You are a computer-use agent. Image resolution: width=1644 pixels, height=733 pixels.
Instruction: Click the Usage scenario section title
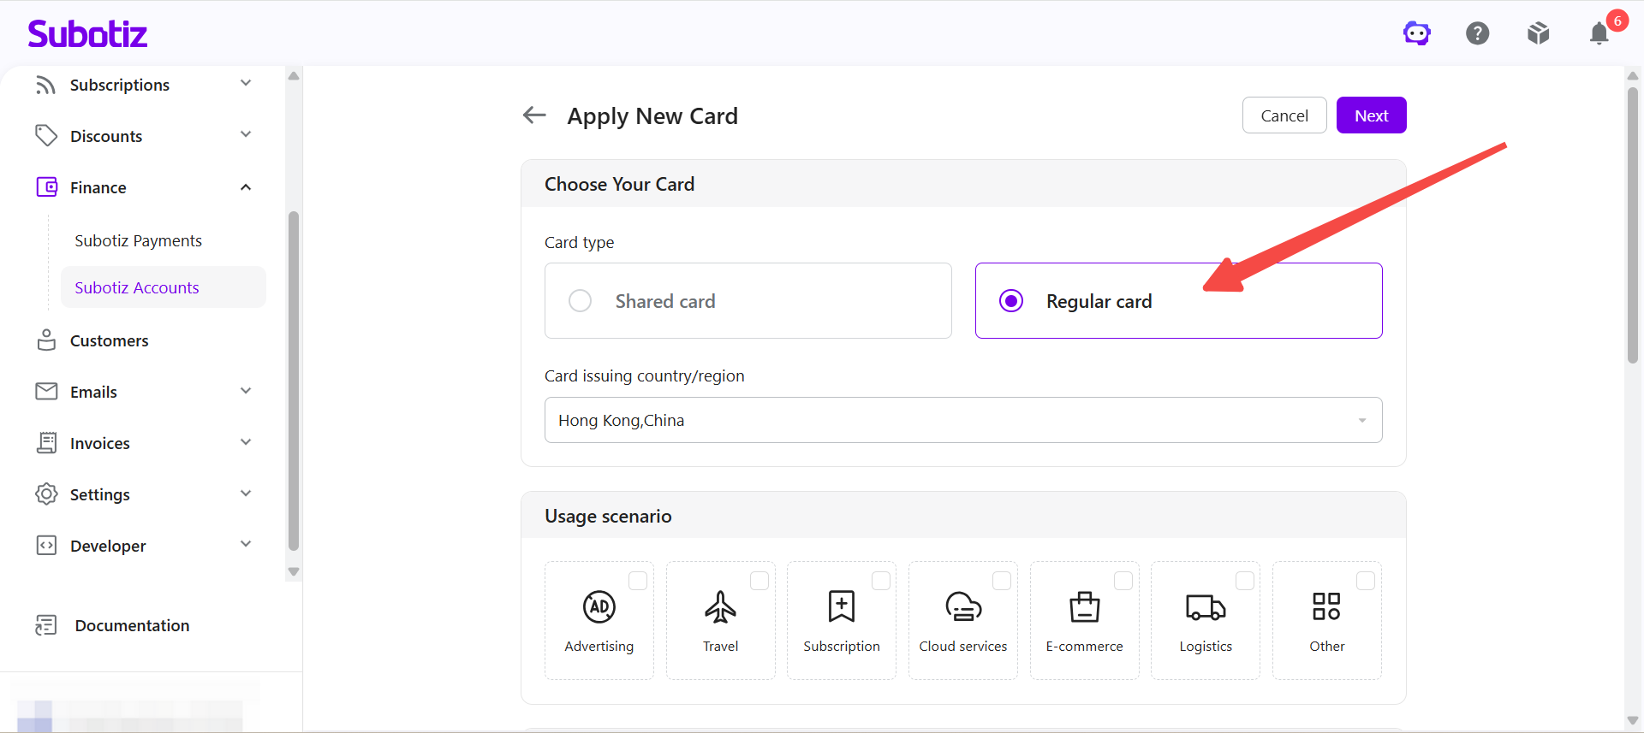tap(609, 516)
